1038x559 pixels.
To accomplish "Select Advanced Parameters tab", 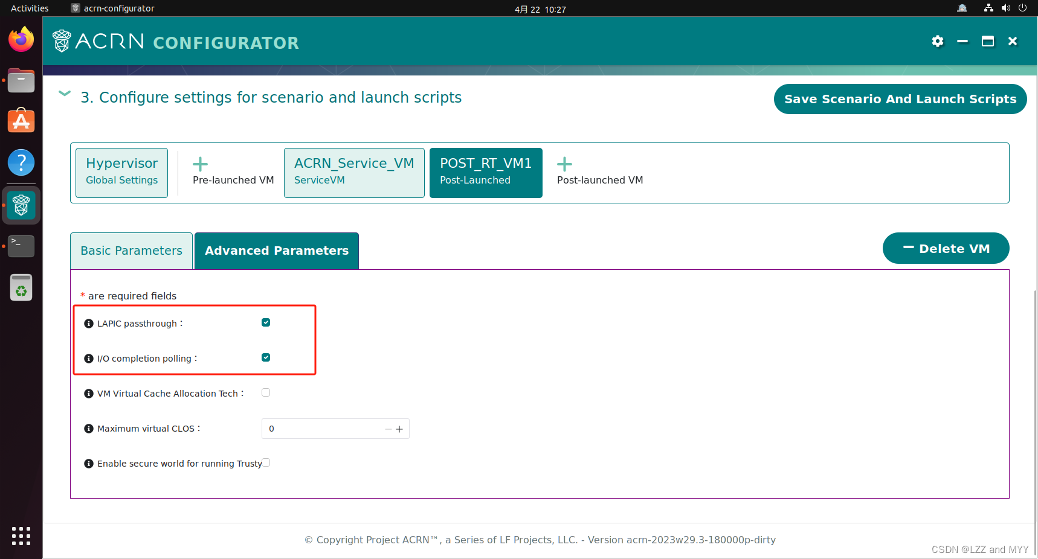I will tap(277, 251).
